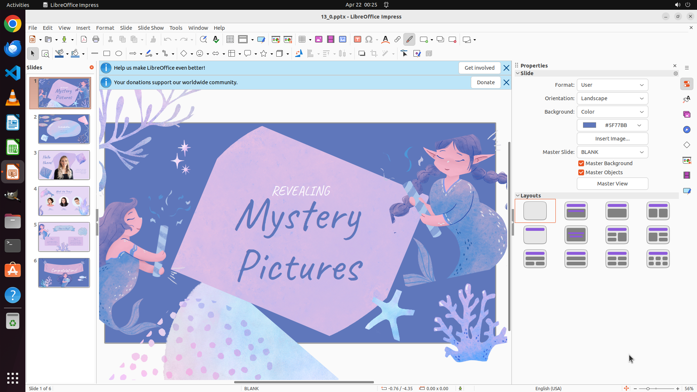Insert a text box from the toolbar
The image size is (697, 392).
[357, 40]
